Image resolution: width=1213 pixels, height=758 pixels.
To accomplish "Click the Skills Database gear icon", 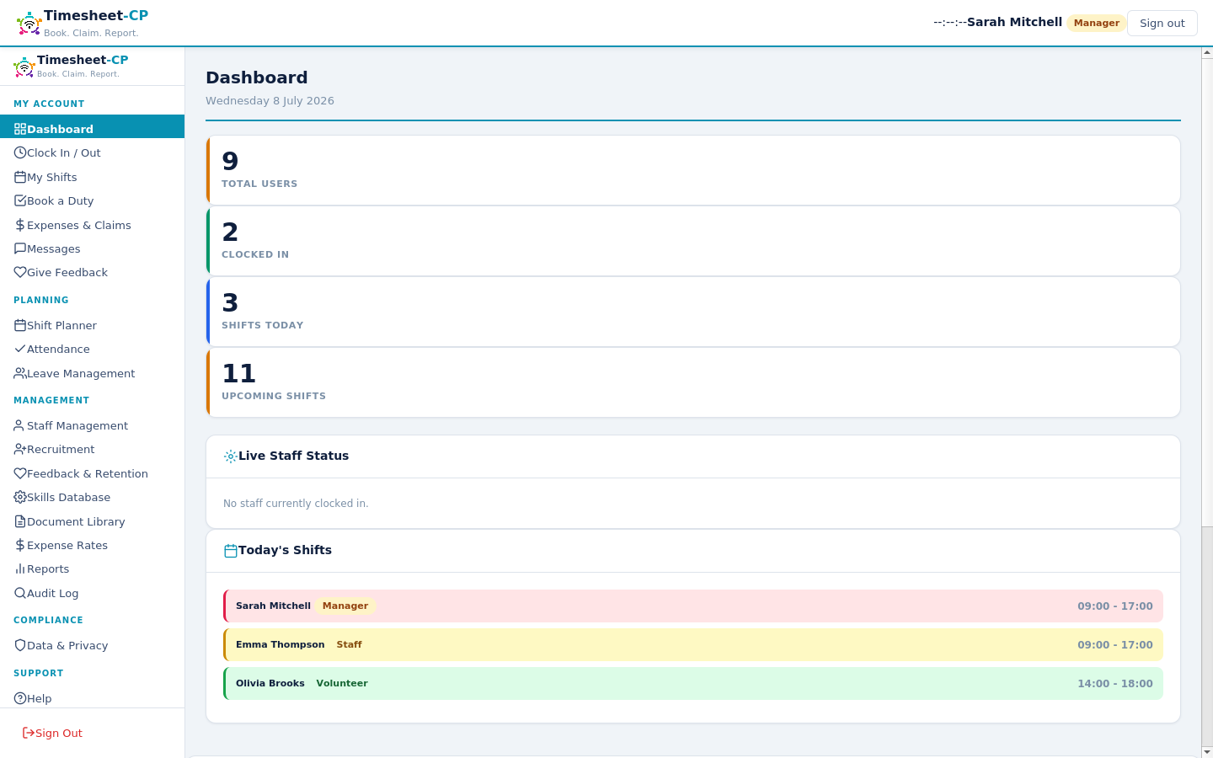I will point(20,497).
